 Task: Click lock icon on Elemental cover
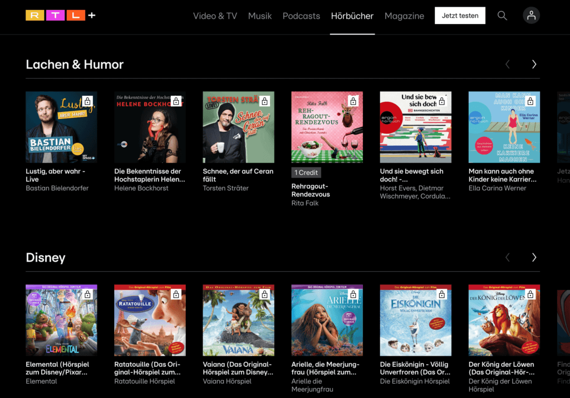pyautogui.click(x=87, y=294)
